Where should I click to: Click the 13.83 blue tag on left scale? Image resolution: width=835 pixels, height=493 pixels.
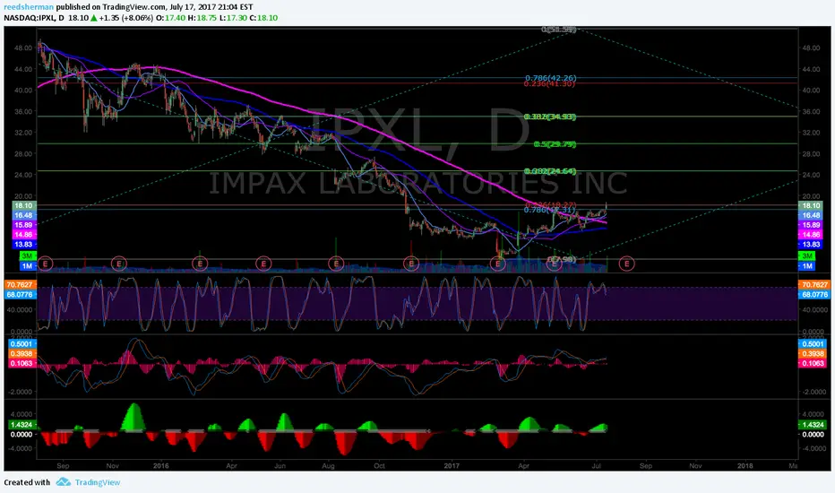click(23, 244)
